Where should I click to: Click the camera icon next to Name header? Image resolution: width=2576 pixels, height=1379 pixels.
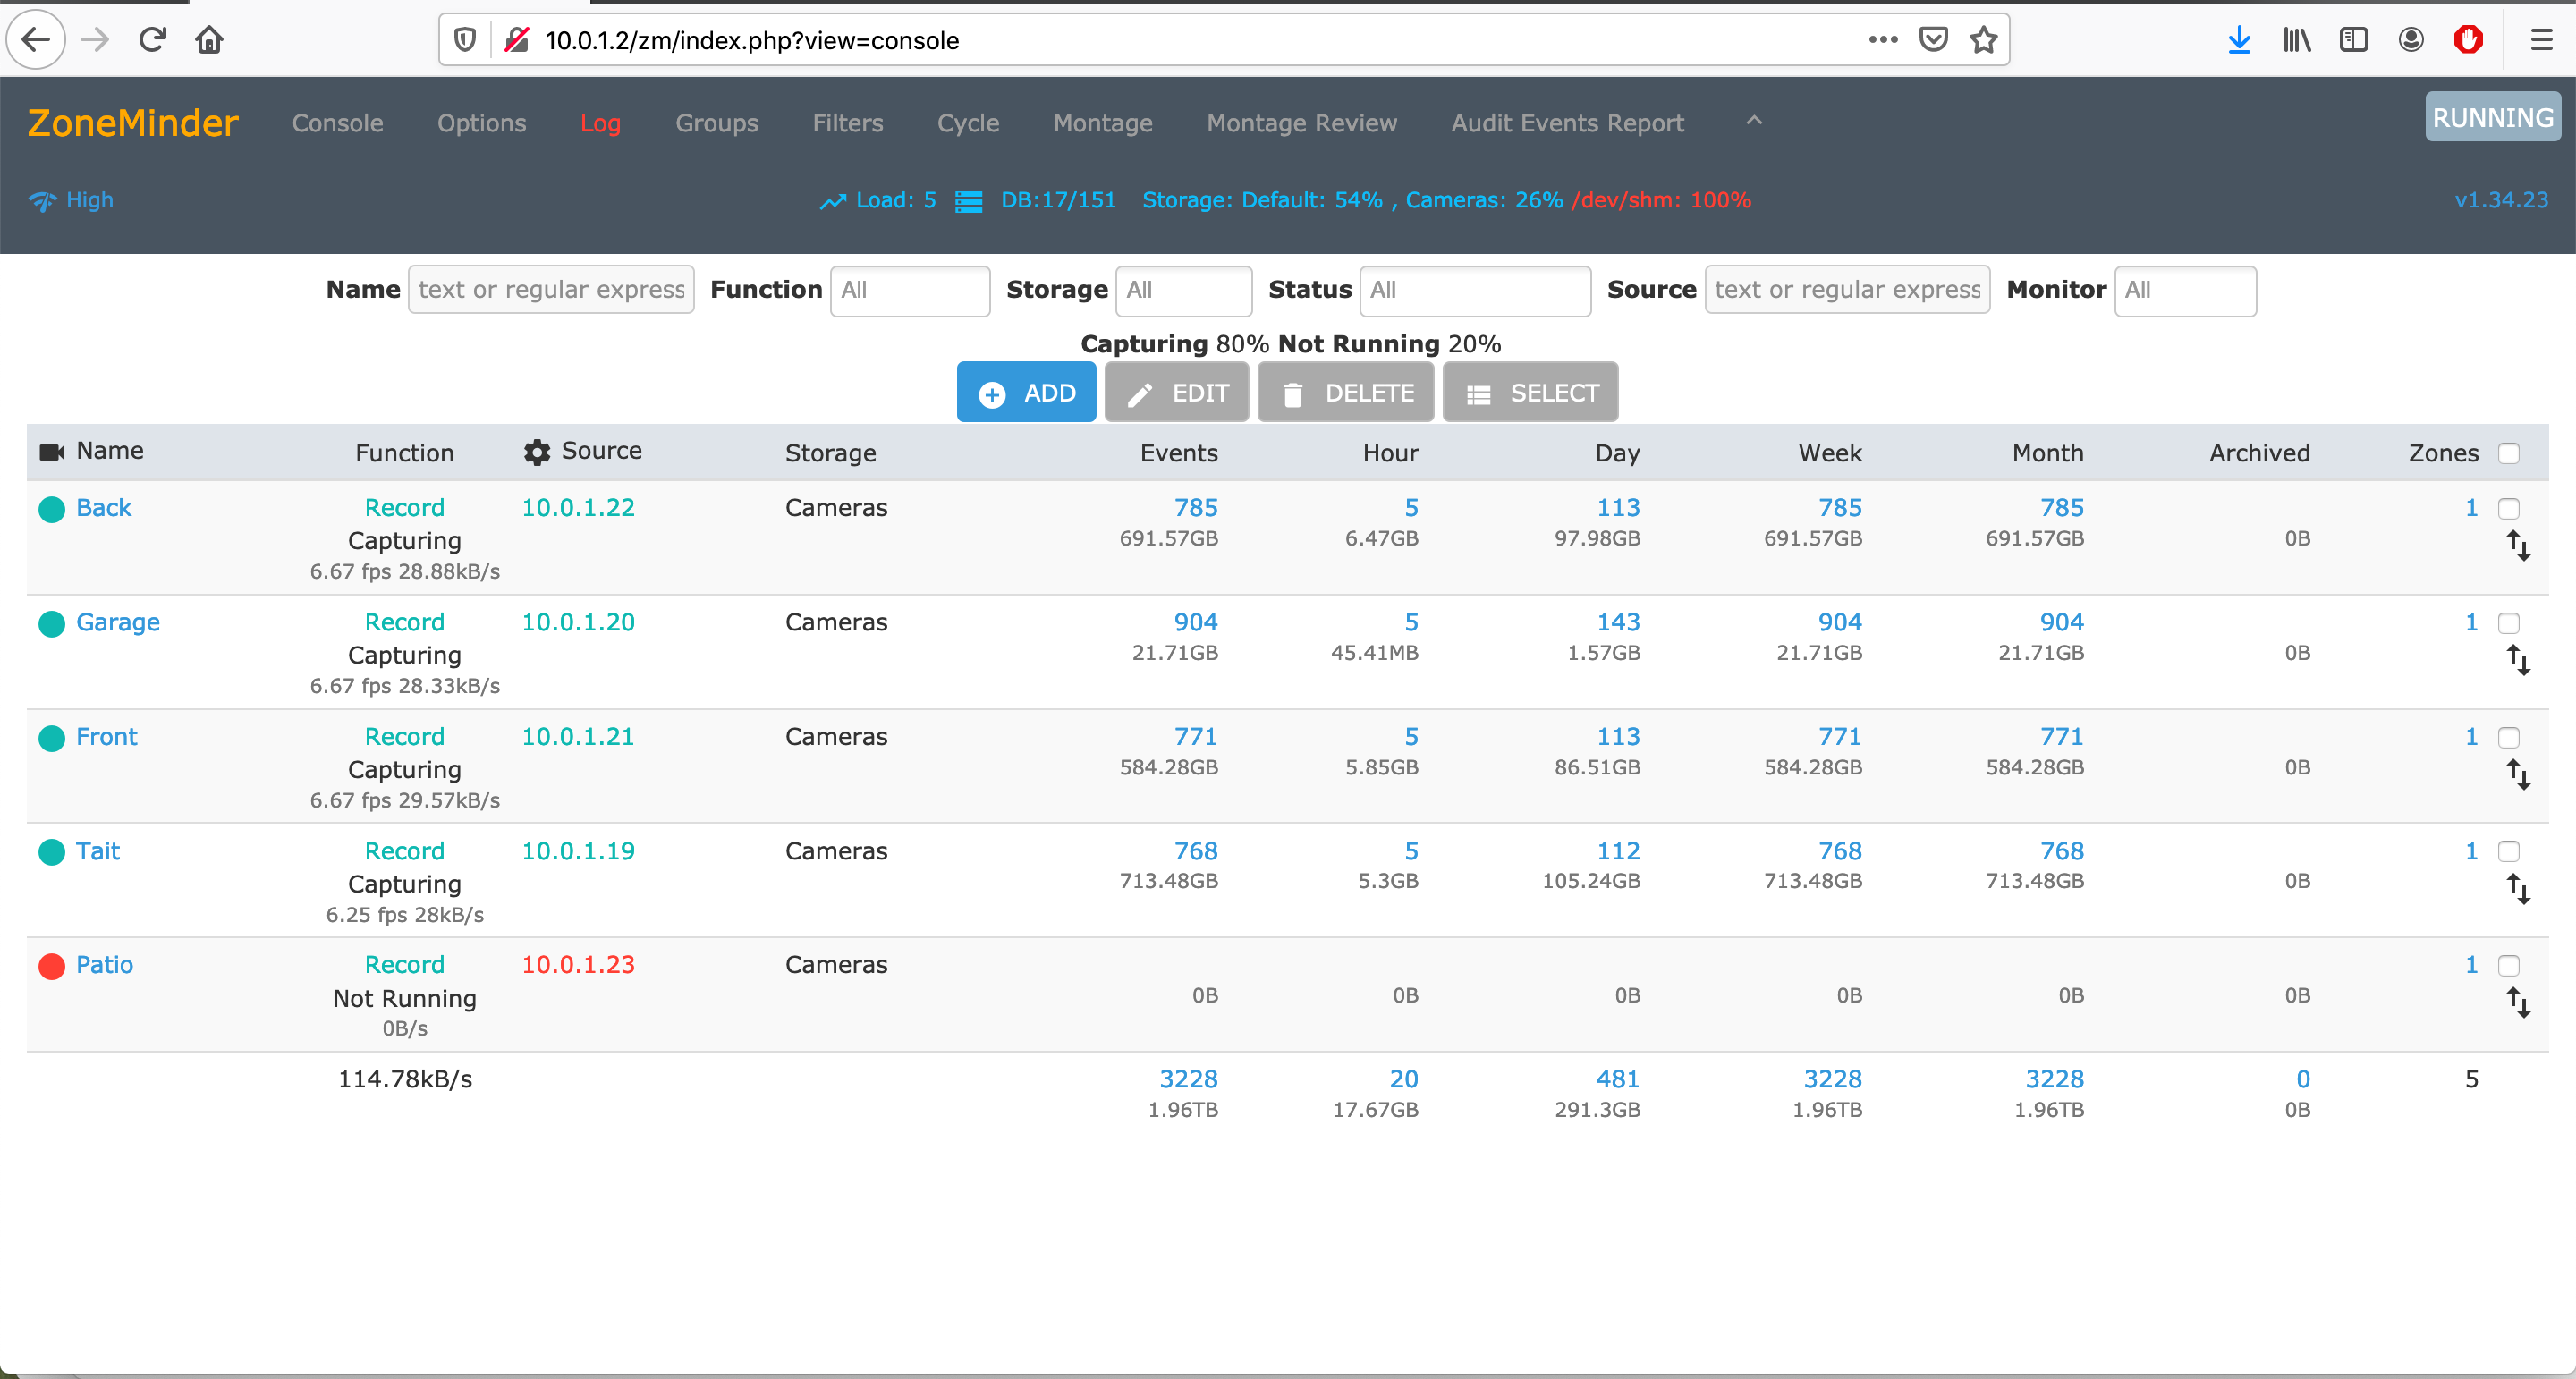[x=51, y=452]
